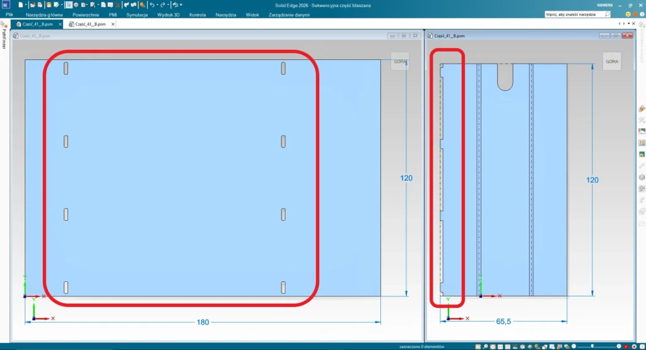The image size is (646, 350).
Task: Click the Redo arrow in quick access toolbar
Action: tap(163, 4)
